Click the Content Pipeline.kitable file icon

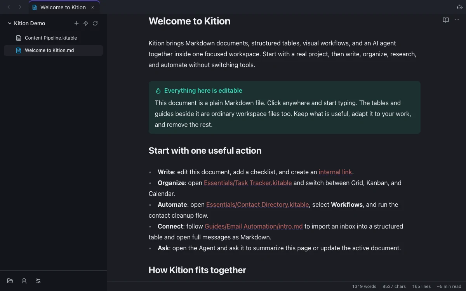point(18,38)
